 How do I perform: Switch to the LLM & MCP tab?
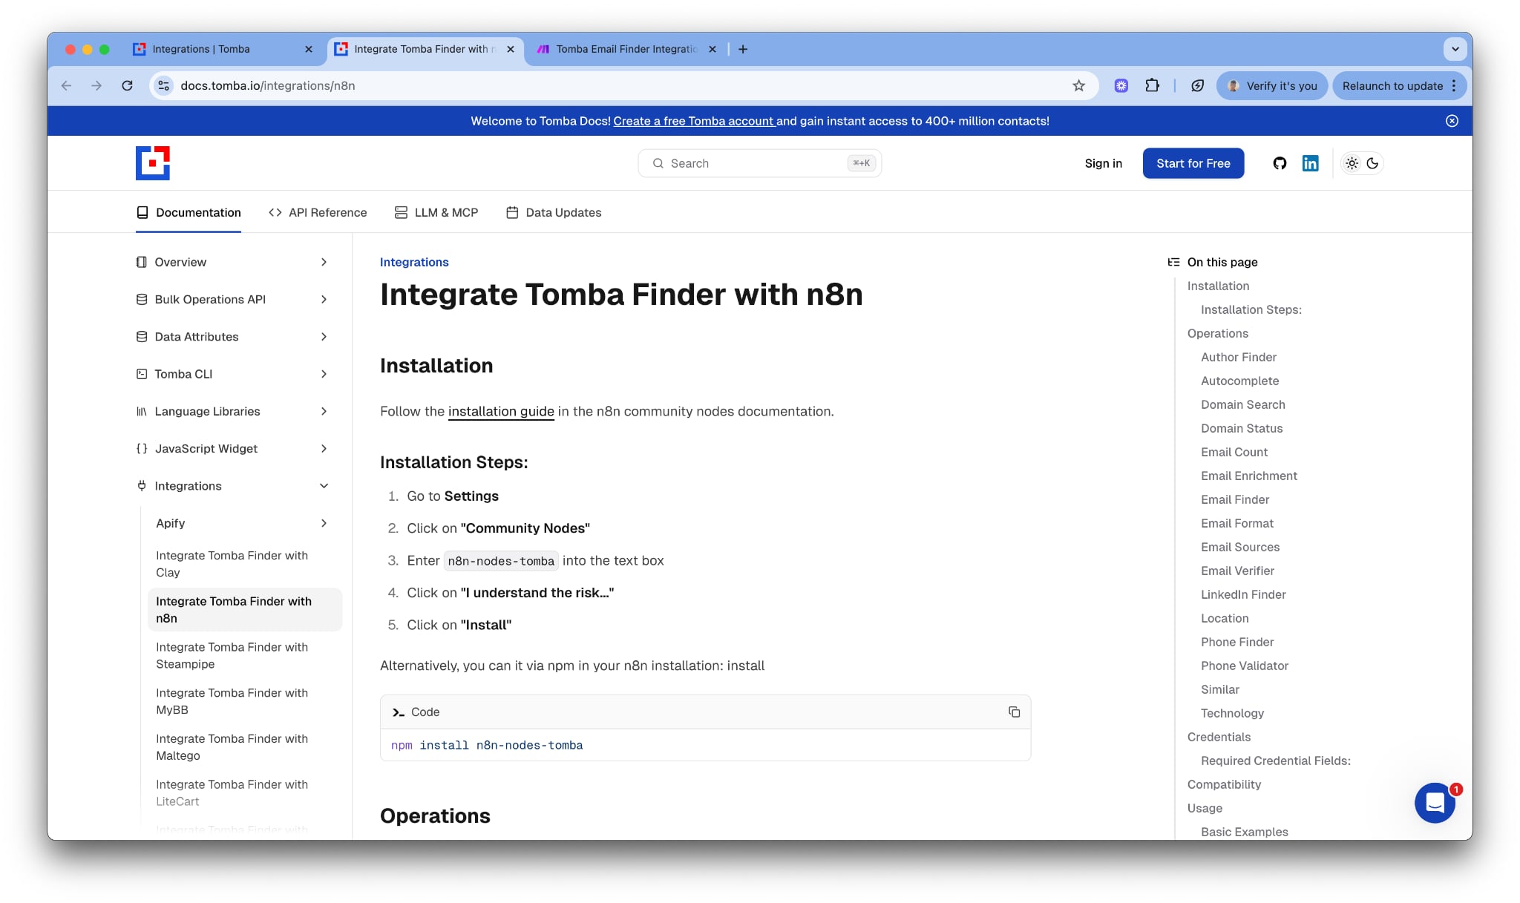click(x=436, y=213)
